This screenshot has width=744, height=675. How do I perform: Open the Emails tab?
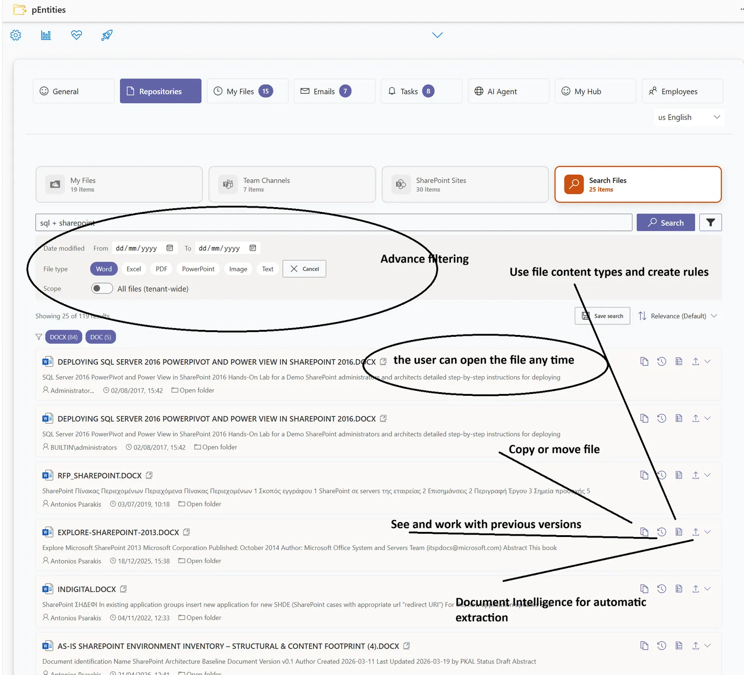coord(334,91)
